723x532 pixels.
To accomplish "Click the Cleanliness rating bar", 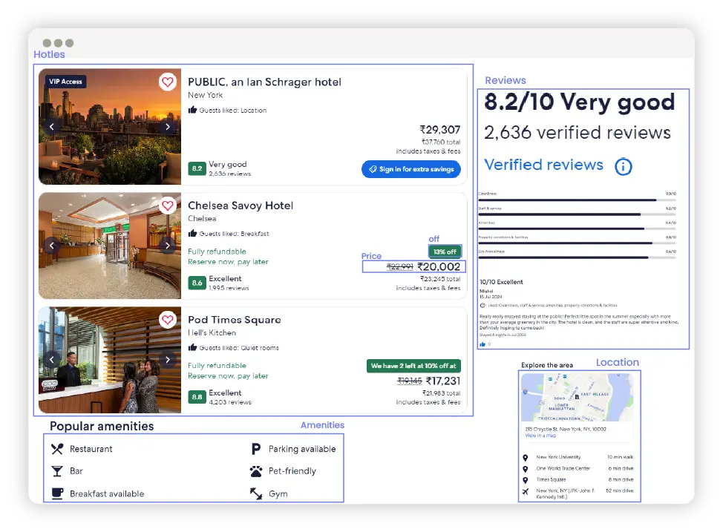I will click(x=578, y=200).
